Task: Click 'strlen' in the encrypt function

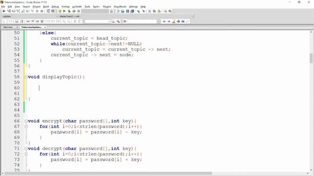Action: pos(88,127)
